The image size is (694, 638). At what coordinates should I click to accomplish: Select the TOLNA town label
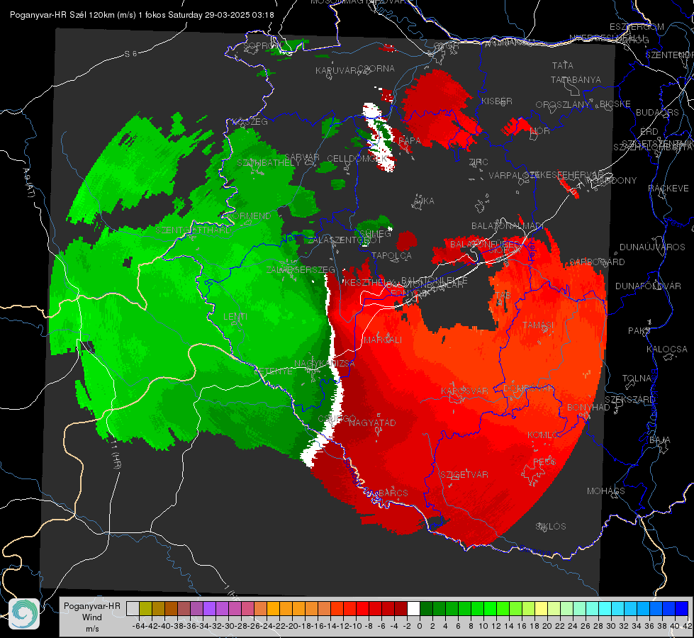[x=637, y=379]
